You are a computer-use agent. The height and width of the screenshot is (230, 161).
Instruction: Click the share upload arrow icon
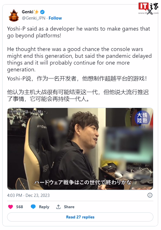click(58, 207)
